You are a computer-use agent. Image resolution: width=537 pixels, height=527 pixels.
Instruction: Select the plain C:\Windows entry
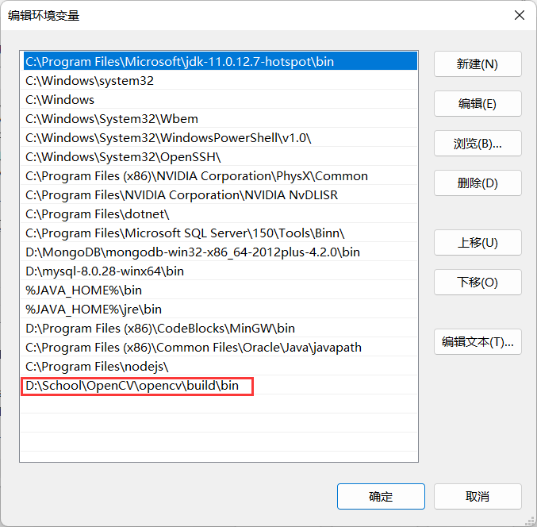pos(221,100)
